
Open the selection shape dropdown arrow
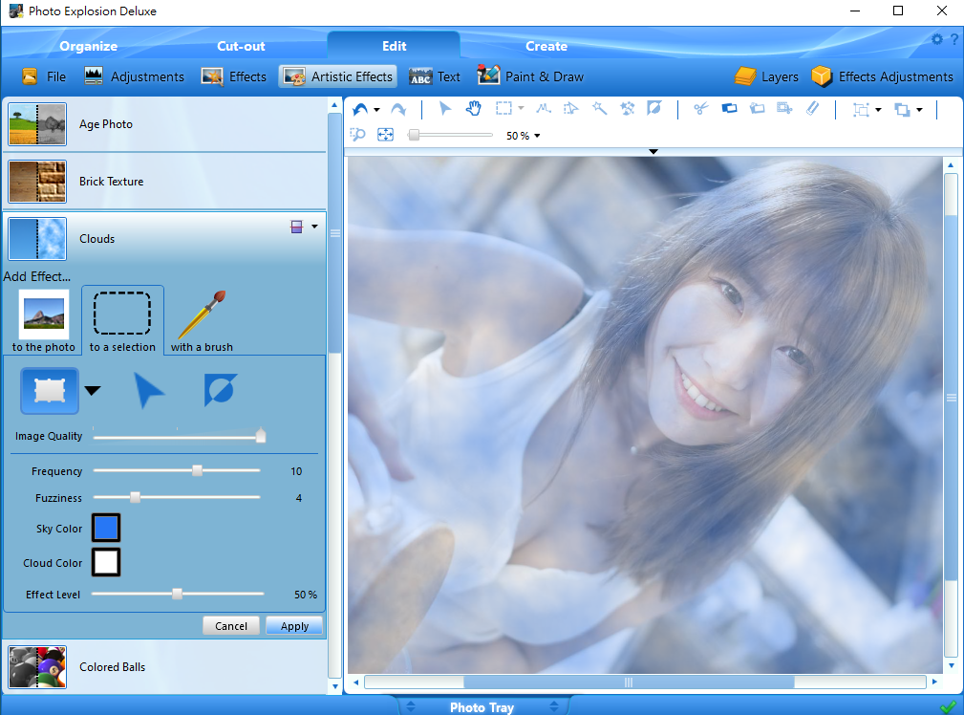93,390
